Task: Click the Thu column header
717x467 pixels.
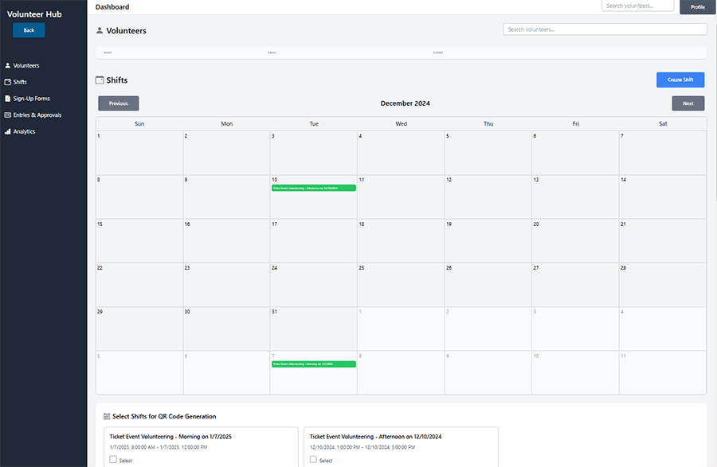Action: pos(488,124)
